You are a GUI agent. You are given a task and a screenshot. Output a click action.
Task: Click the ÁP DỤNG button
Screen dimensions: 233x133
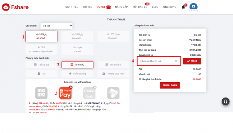(x=192, y=61)
